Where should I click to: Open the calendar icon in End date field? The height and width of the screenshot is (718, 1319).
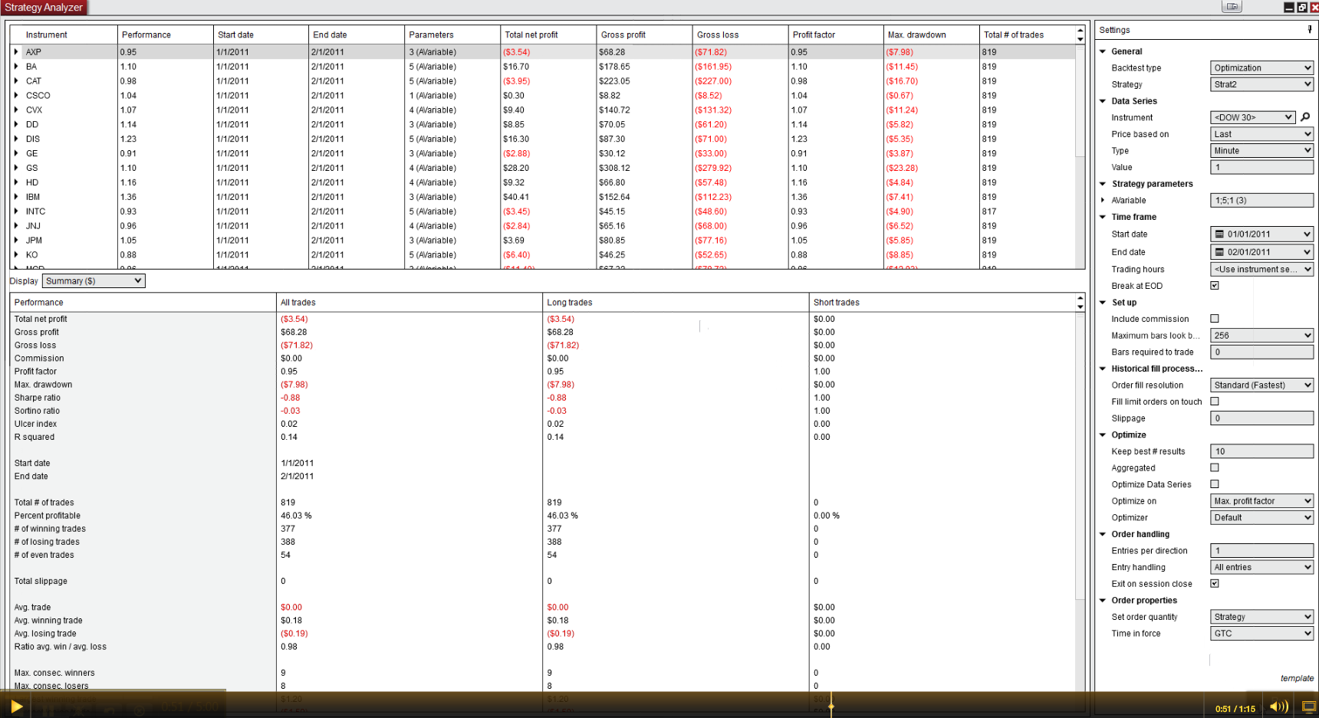(1219, 252)
